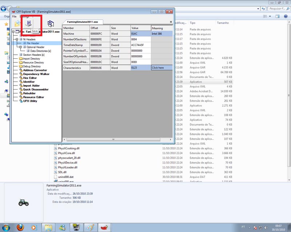Launch the UPX Utility
Screen dimensions: 291x232
(x=30, y=101)
